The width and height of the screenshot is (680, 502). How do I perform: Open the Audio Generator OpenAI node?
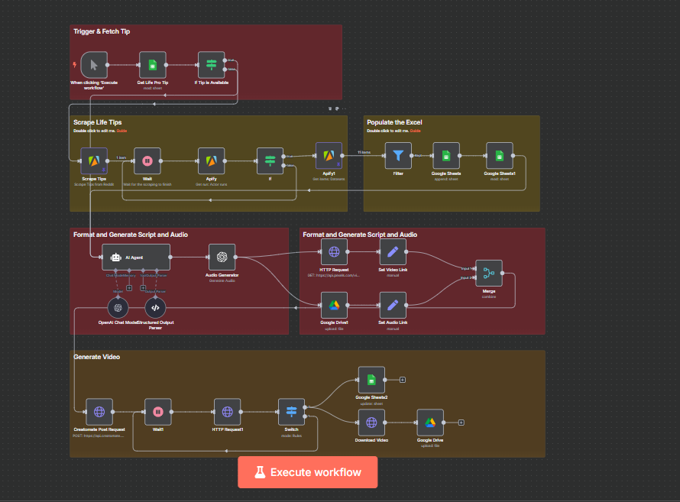coord(222,257)
